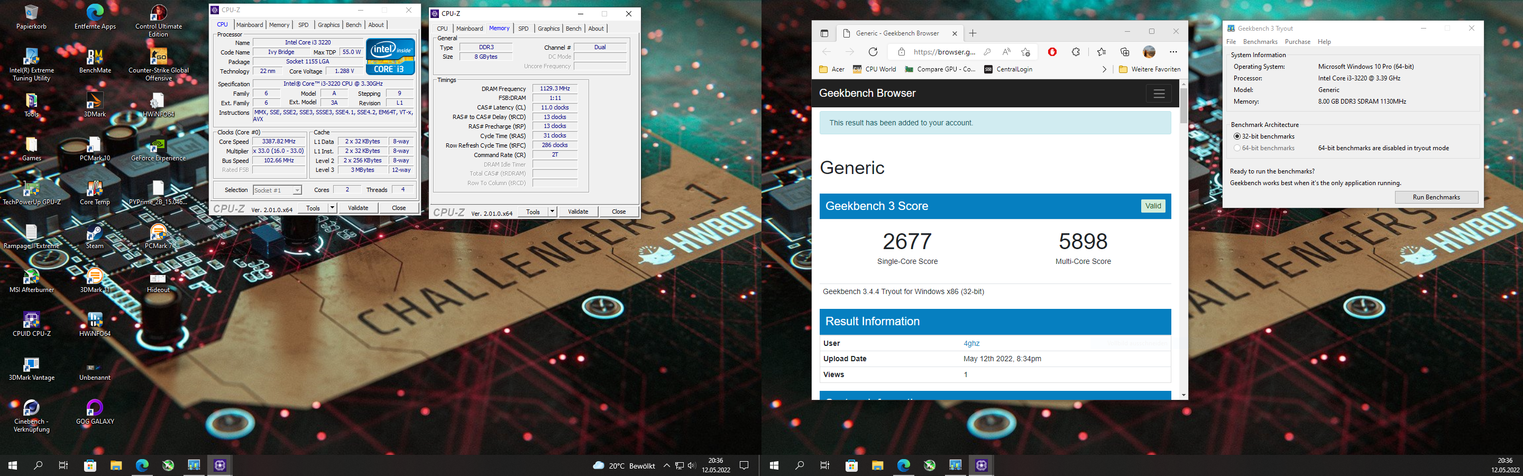
Task: Open the Acer favorites folder
Action: (x=832, y=69)
